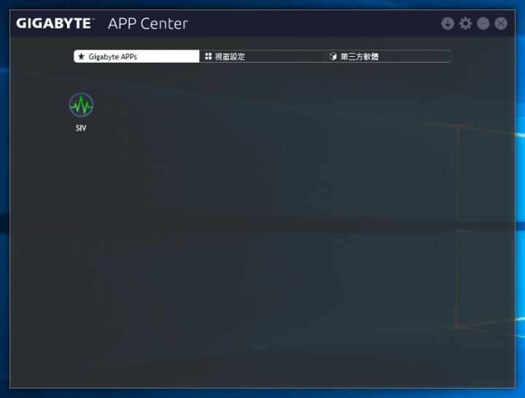Click desktop wallpaper right of the window
The height and width of the screenshot is (398, 525).
[x=521, y=201]
